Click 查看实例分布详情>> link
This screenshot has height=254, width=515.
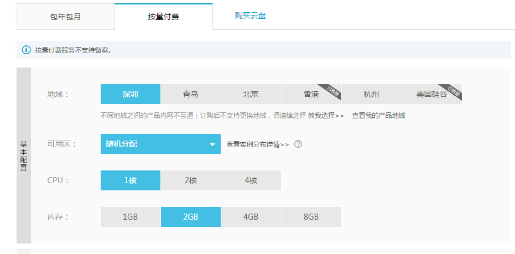click(x=257, y=144)
